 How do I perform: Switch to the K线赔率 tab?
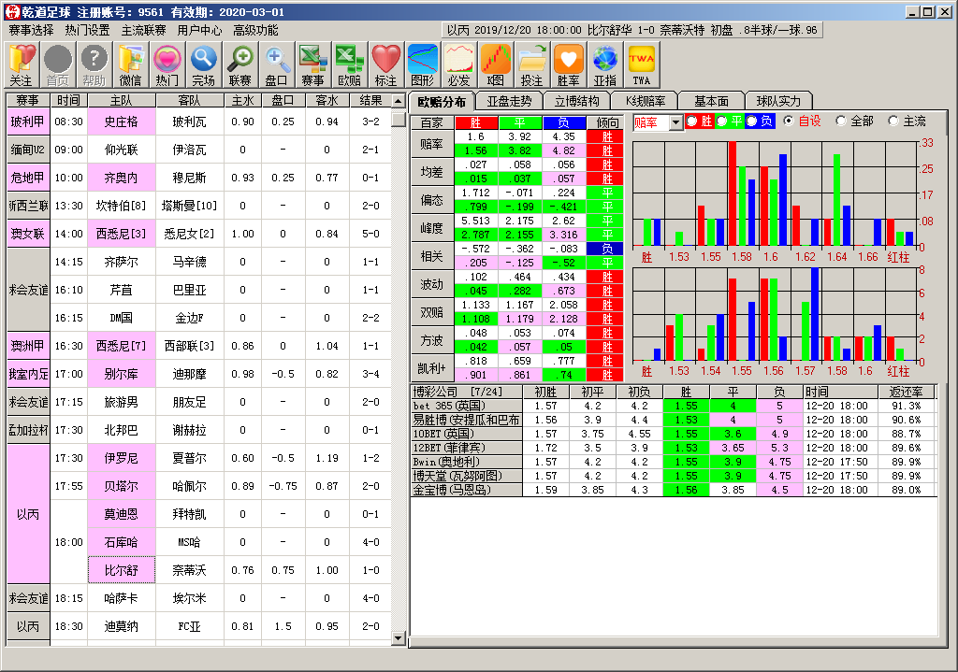(x=646, y=101)
